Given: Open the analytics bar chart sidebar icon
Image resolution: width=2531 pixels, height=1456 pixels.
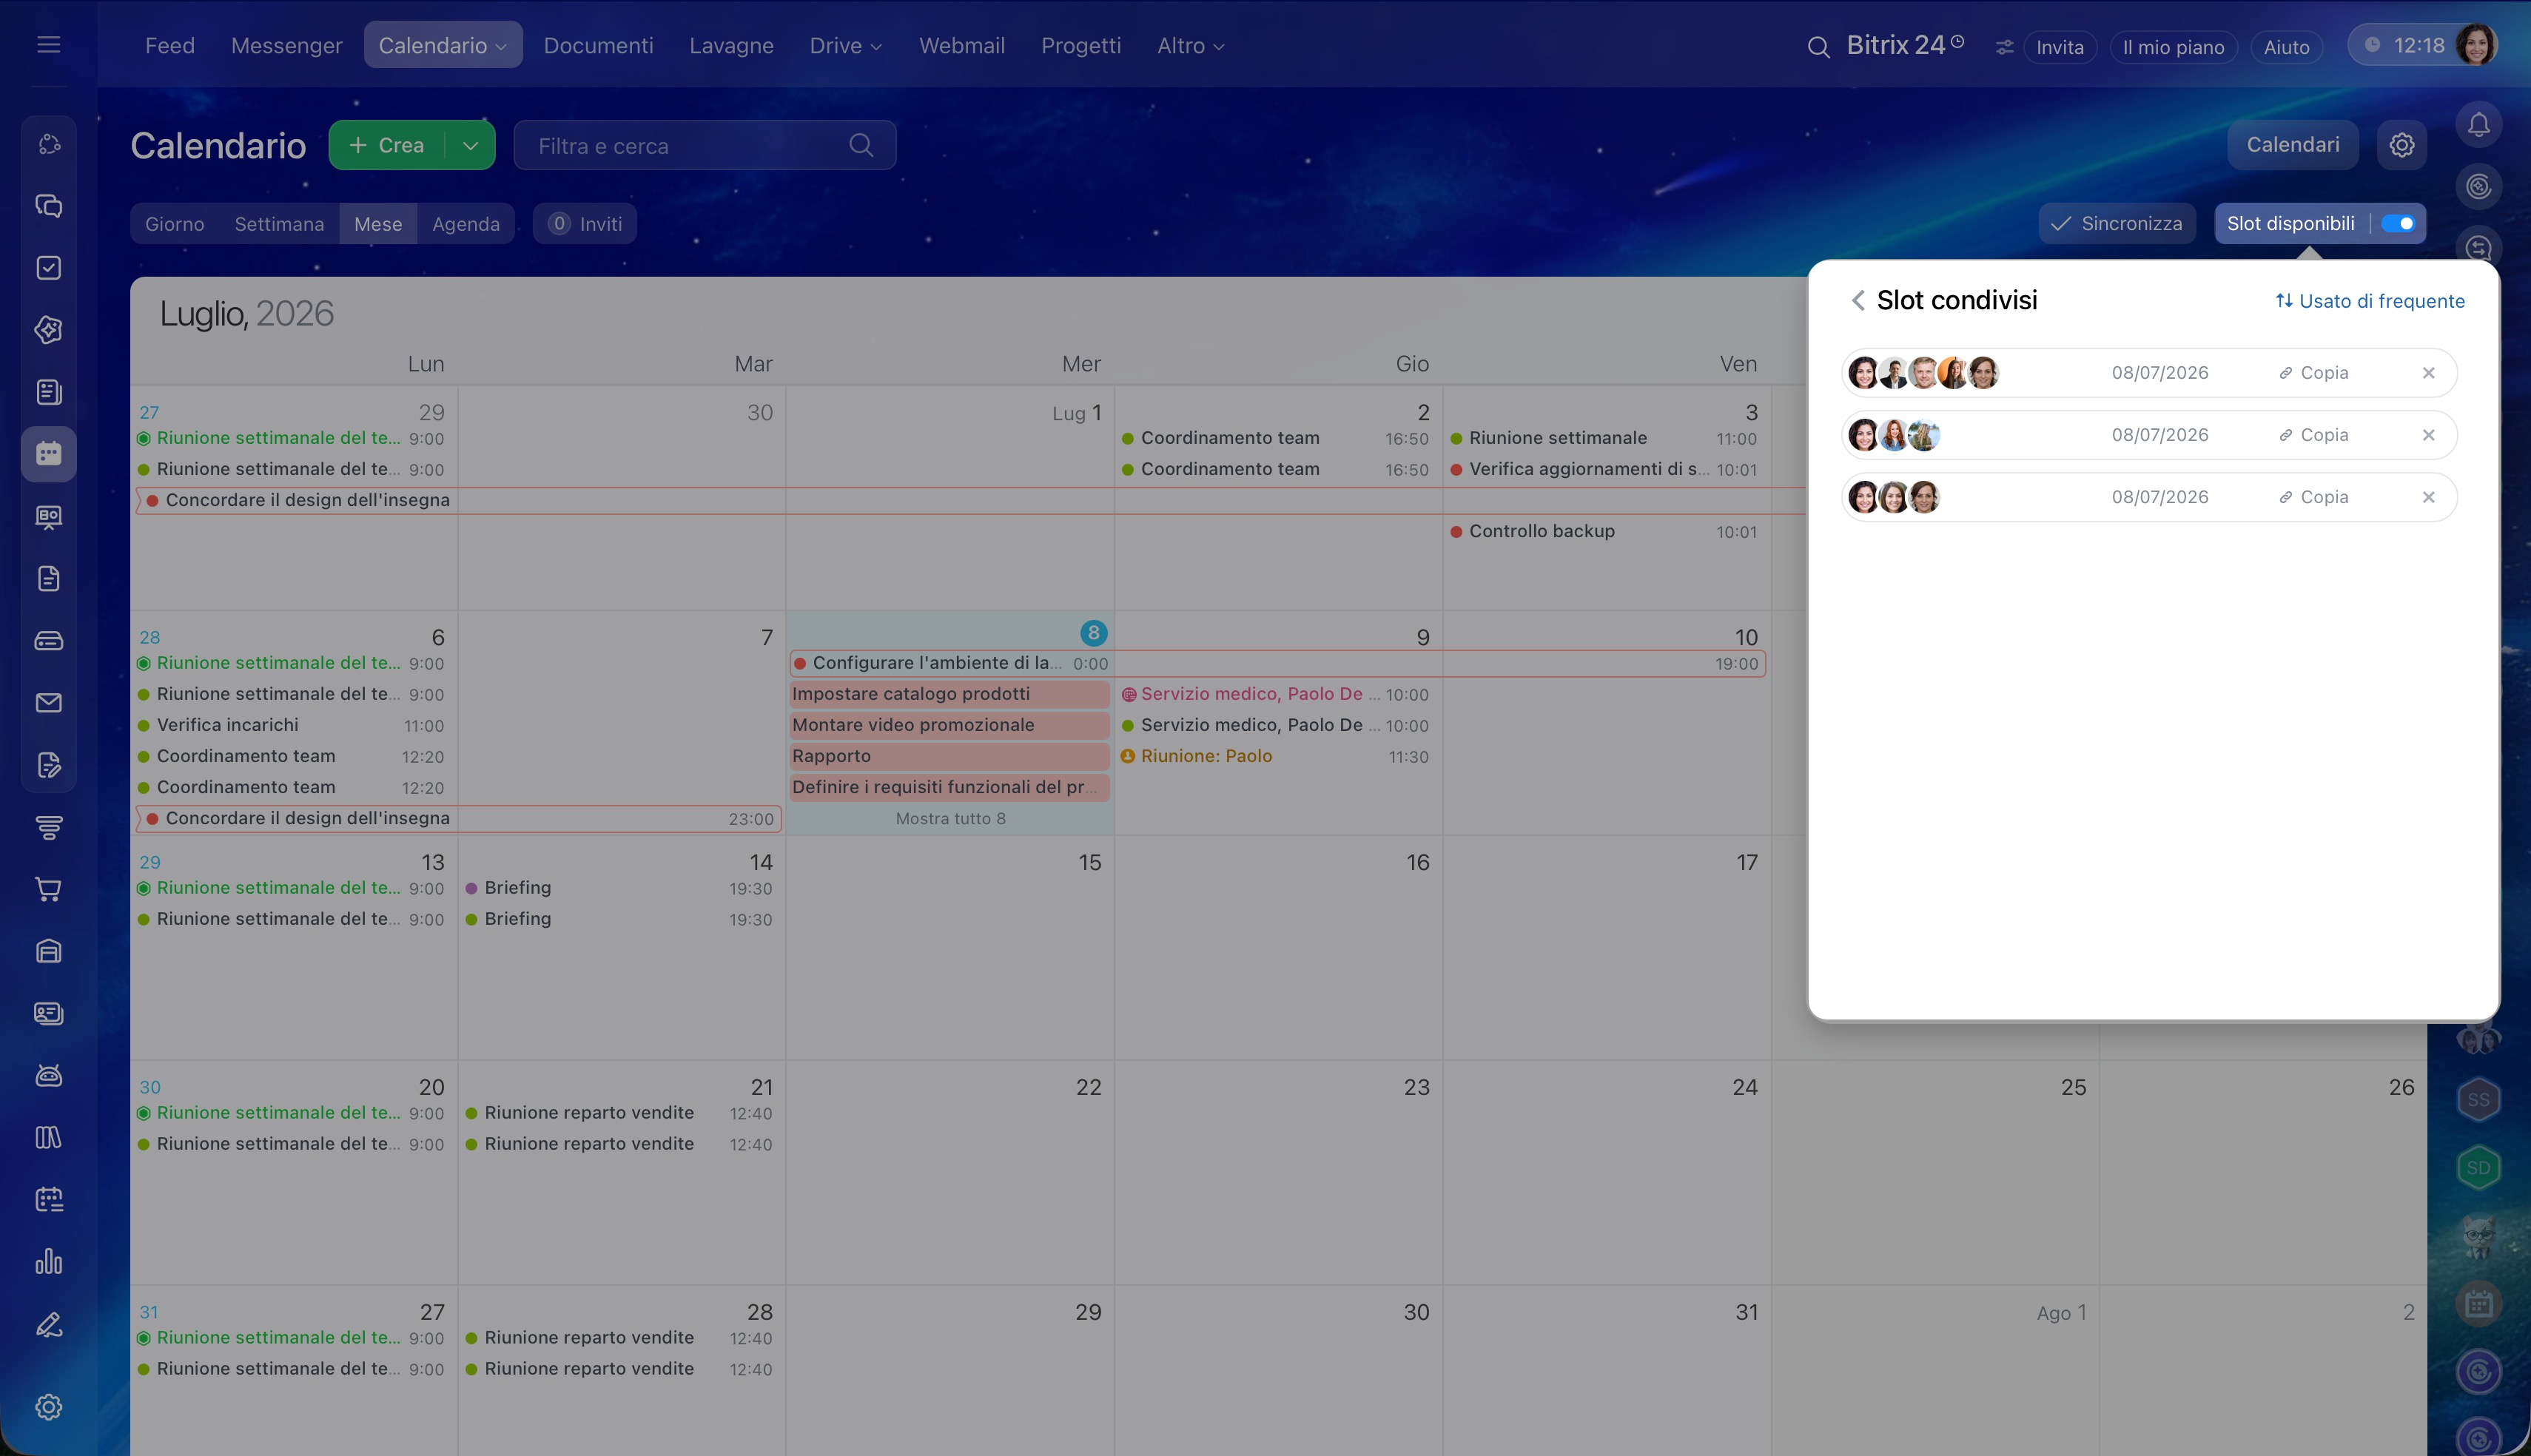Looking at the screenshot, I should [x=49, y=1262].
